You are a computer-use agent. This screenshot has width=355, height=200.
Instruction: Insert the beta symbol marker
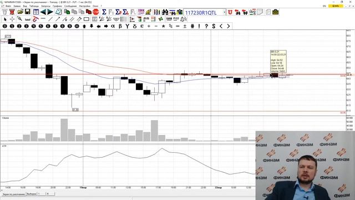120,26
